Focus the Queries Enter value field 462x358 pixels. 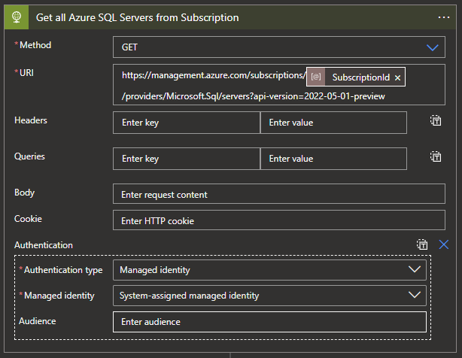coord(334,159)
